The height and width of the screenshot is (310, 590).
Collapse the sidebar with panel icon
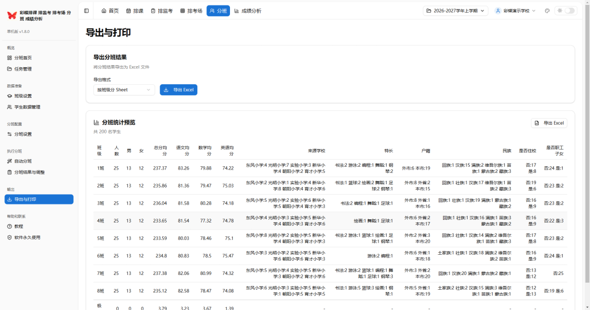pos(86,11)
